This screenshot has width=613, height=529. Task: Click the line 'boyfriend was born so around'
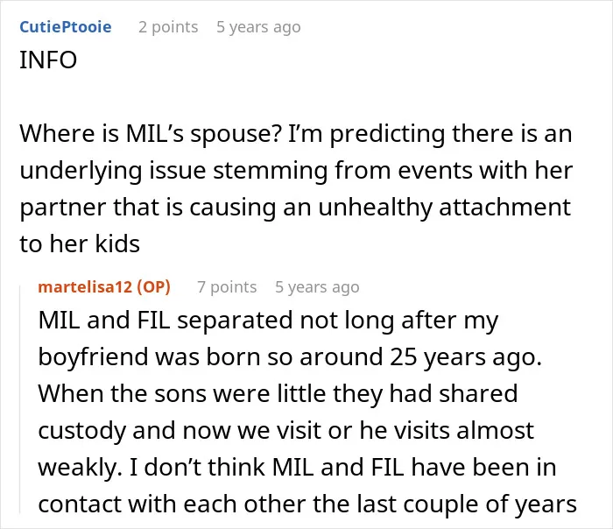click(290, 357)
